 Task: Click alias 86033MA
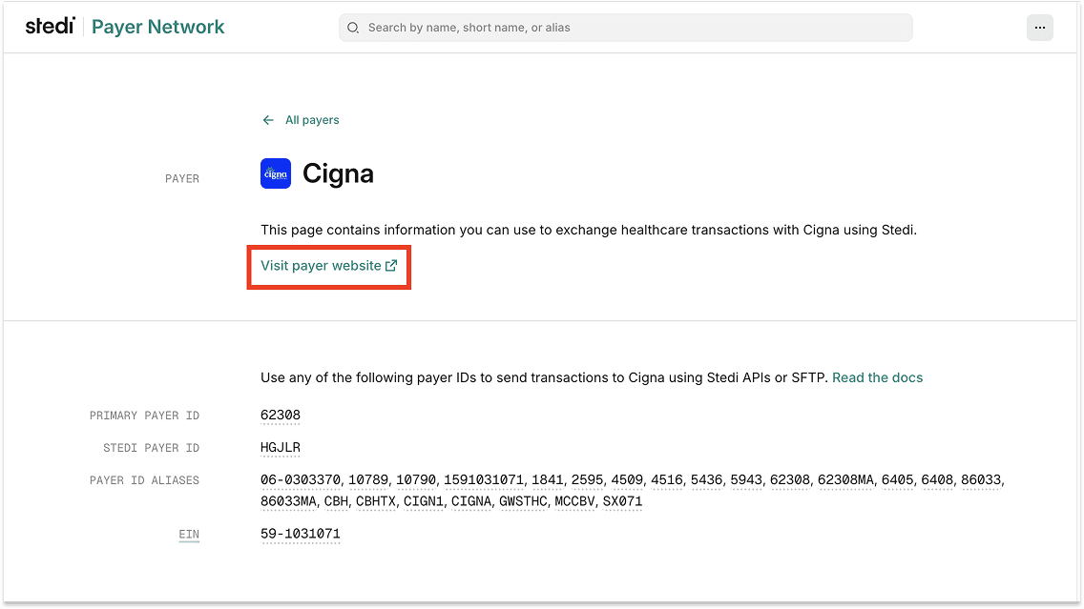pyautogui.click(x=288, y=501)
